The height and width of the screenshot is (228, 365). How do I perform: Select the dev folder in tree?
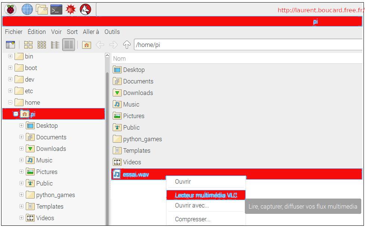pos(25,79)
